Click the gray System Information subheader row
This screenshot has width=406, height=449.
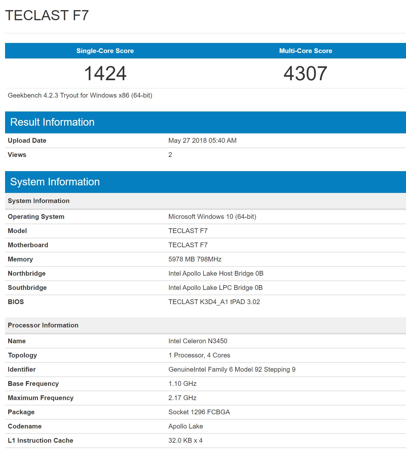tap(206, 201)
